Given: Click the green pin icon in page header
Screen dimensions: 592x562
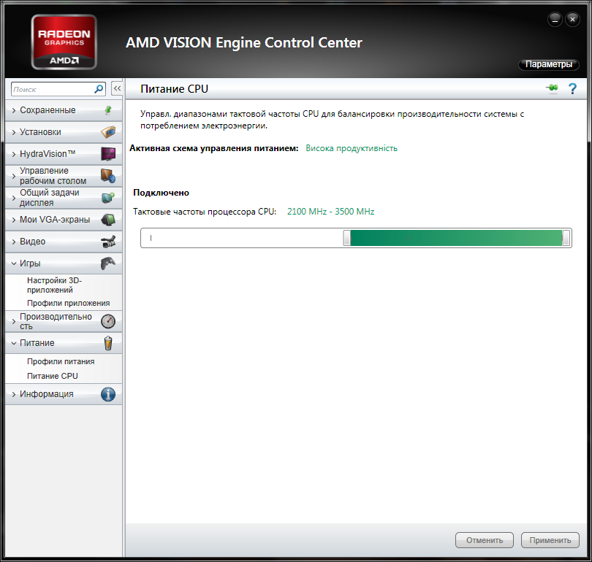Looking at the screenshot, I should tap(552, 88).
